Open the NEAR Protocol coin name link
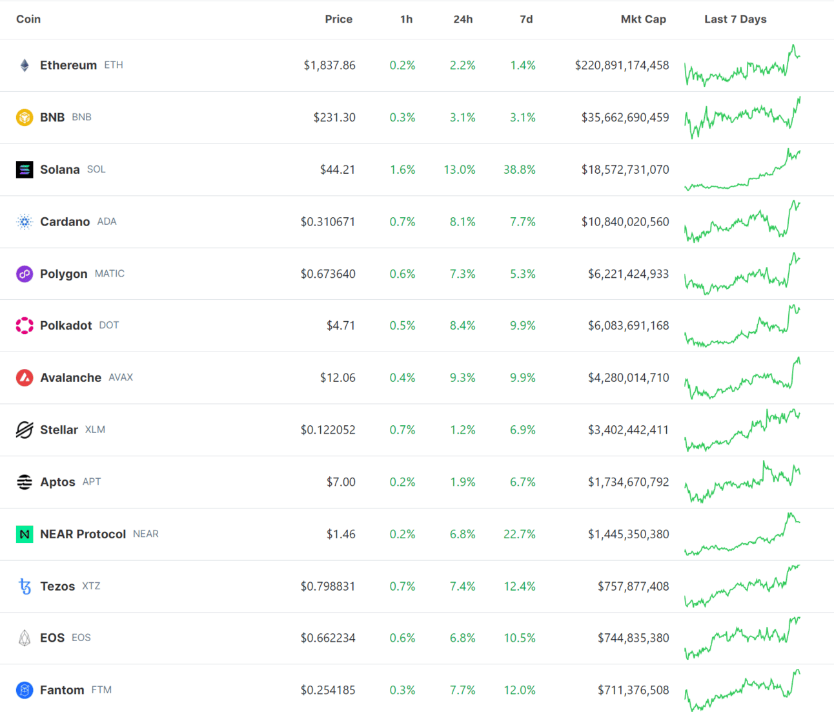The height and width of the screenshot is (716, 834). click(83, 534)
